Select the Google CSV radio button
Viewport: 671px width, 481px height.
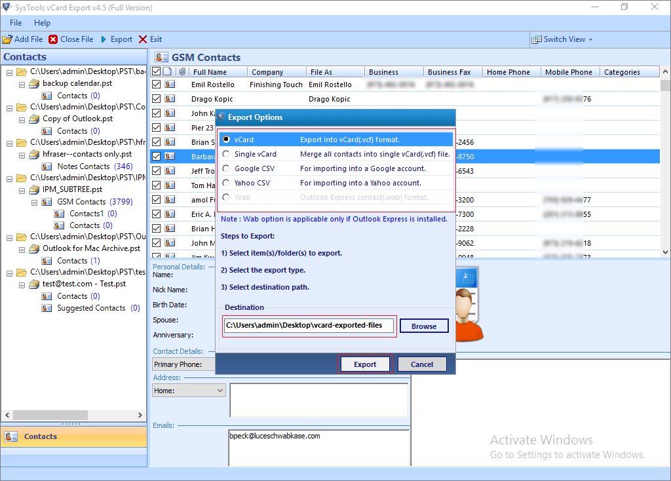pyautogui.click(x=226, y=168)
